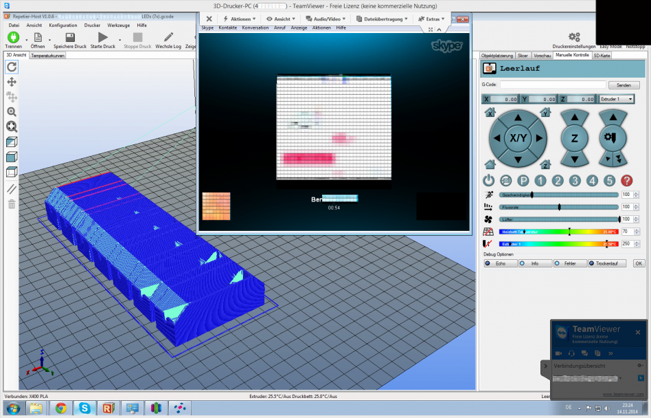
Task: Open the TeamViewer Dateiübertragung dropdown
Action: pyautogui.click(x=382, y=19)
